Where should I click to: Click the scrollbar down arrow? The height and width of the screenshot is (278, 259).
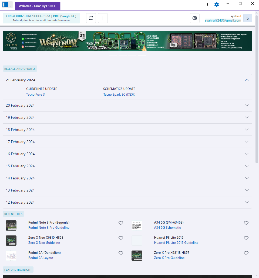(257, 276)
